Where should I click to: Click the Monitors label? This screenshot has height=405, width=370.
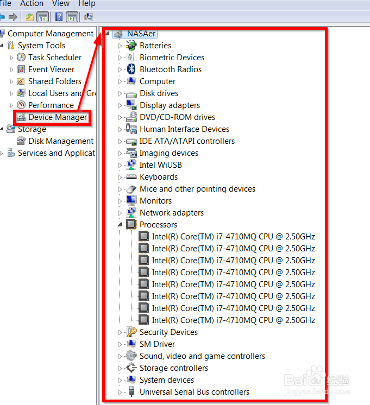pyautogui.click(x=155, y=201)
